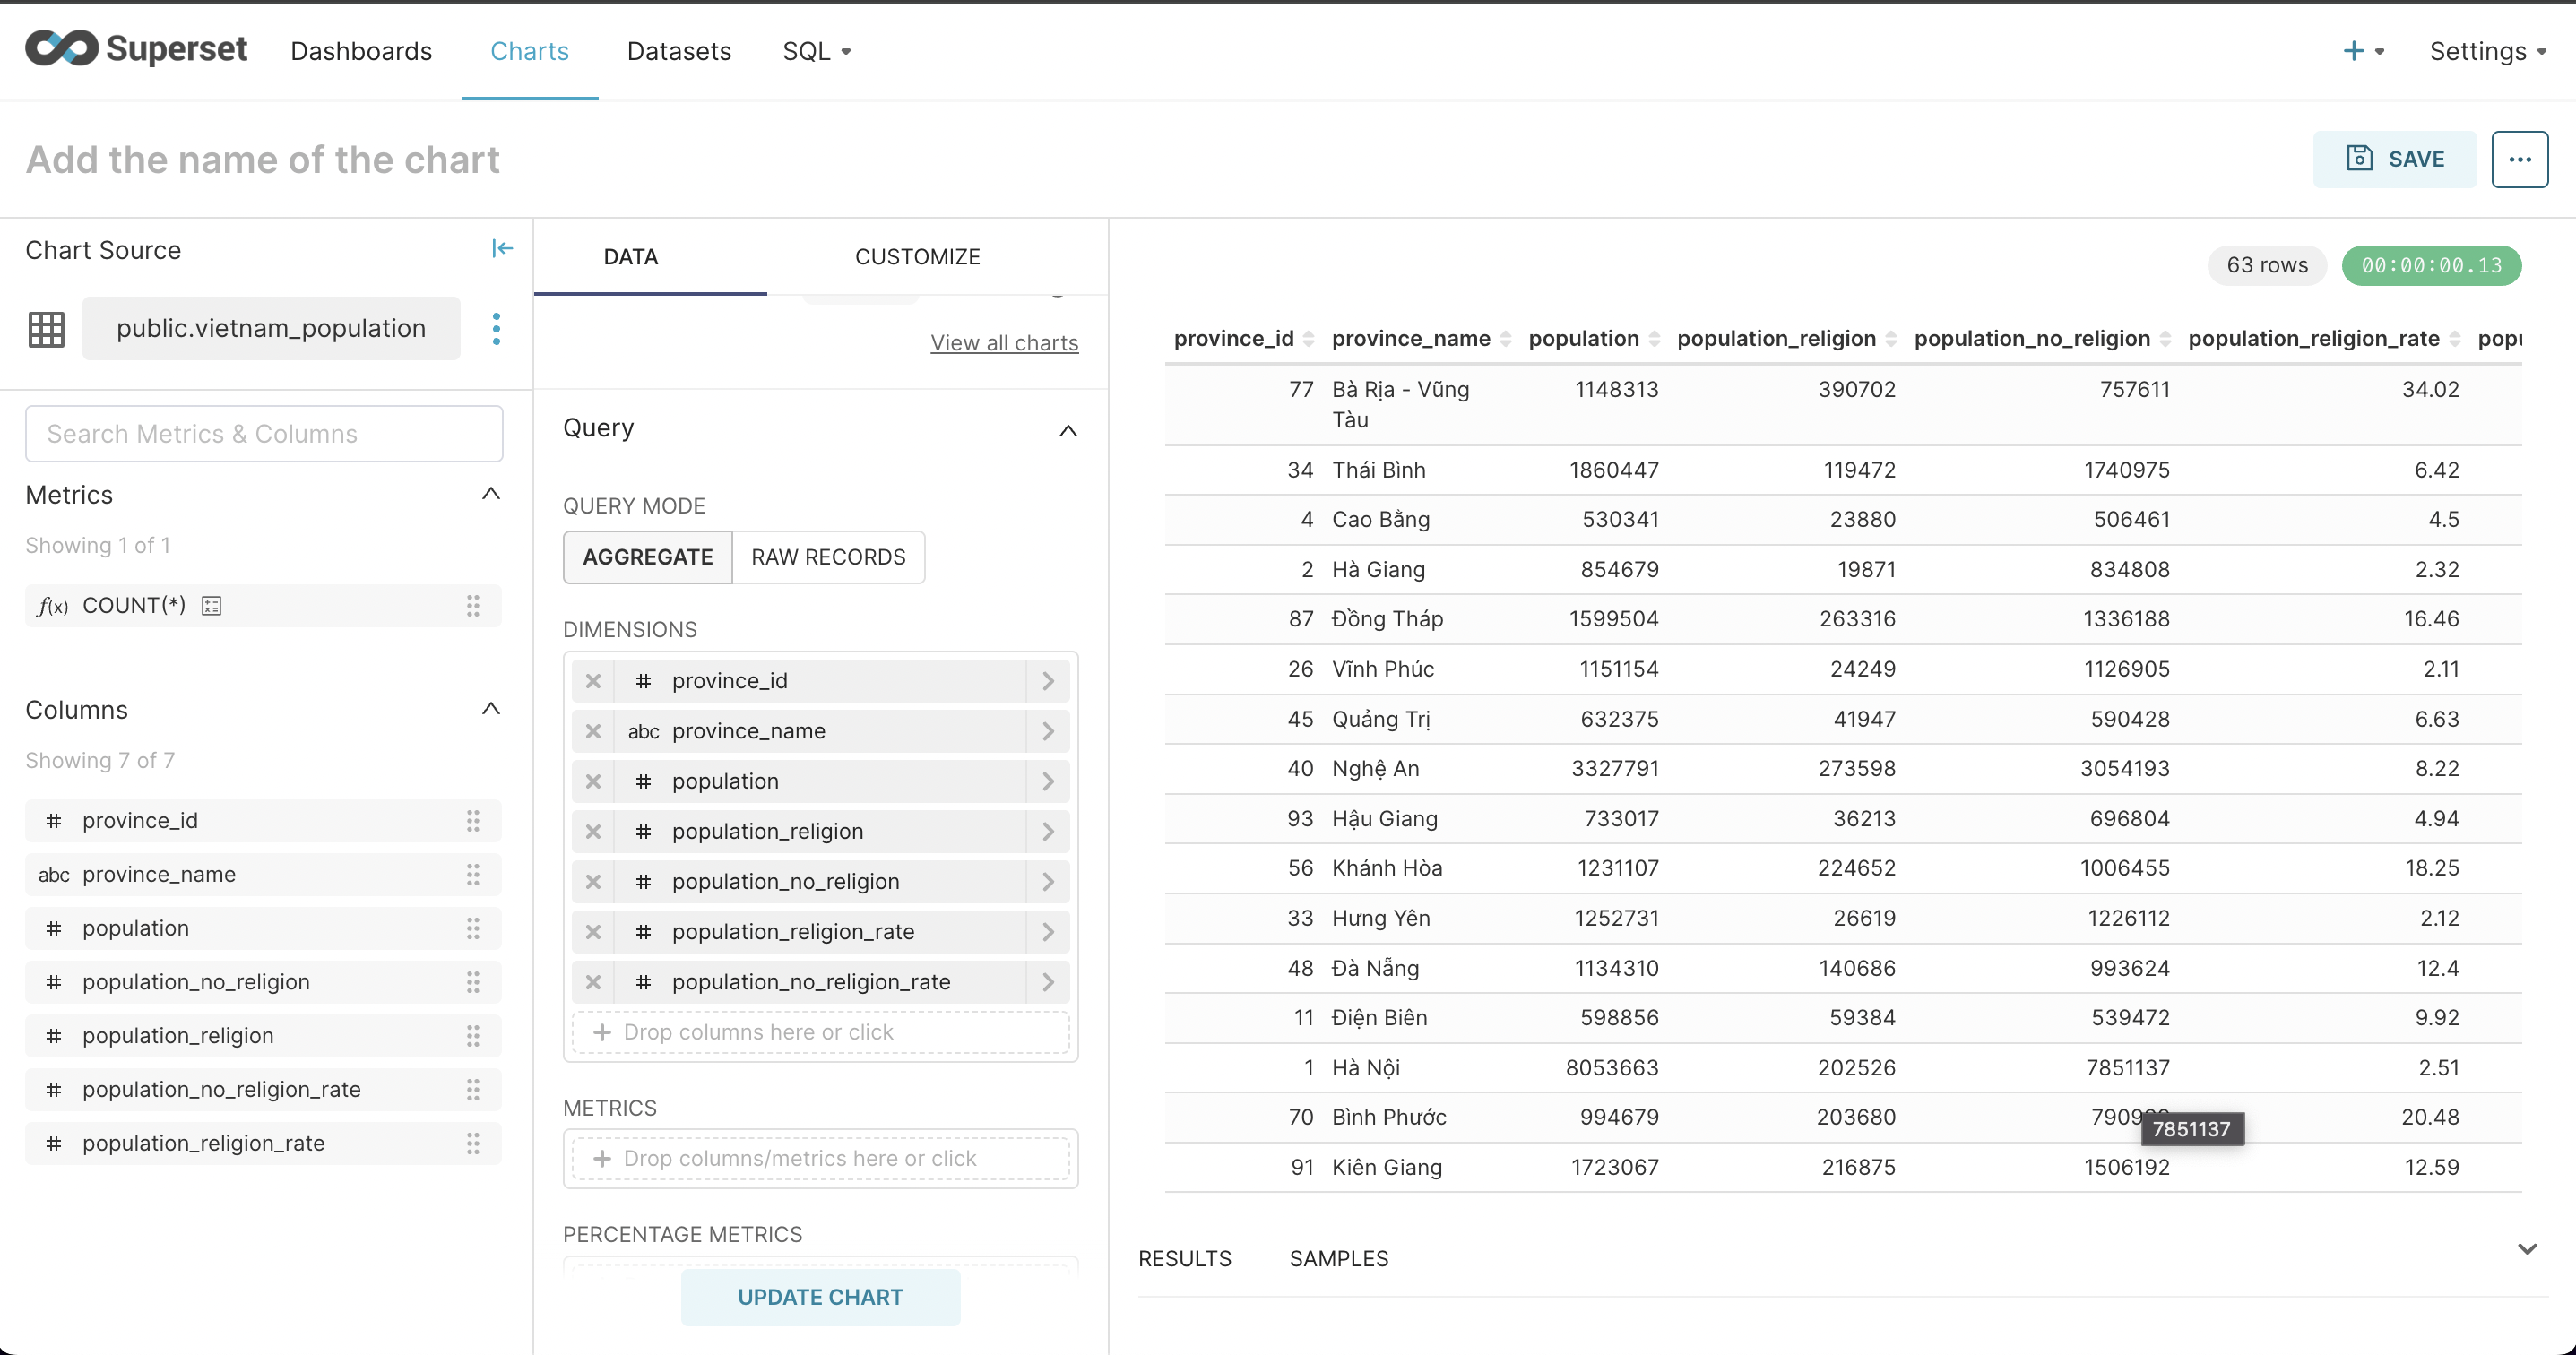Collapse the Metrics section

pyautogui.click(x=491, y=494)
